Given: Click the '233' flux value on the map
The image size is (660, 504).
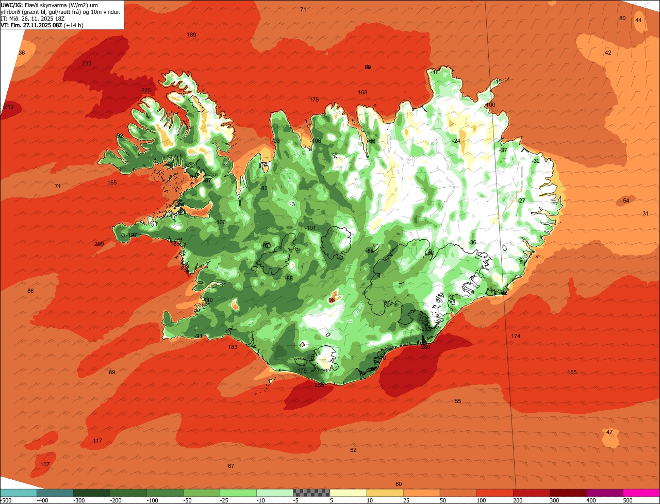Looking at the screenshot, I should (87, 63).
